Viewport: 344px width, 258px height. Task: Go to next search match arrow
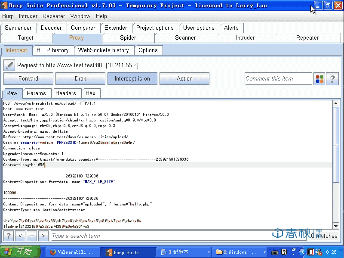pos(43,236)
